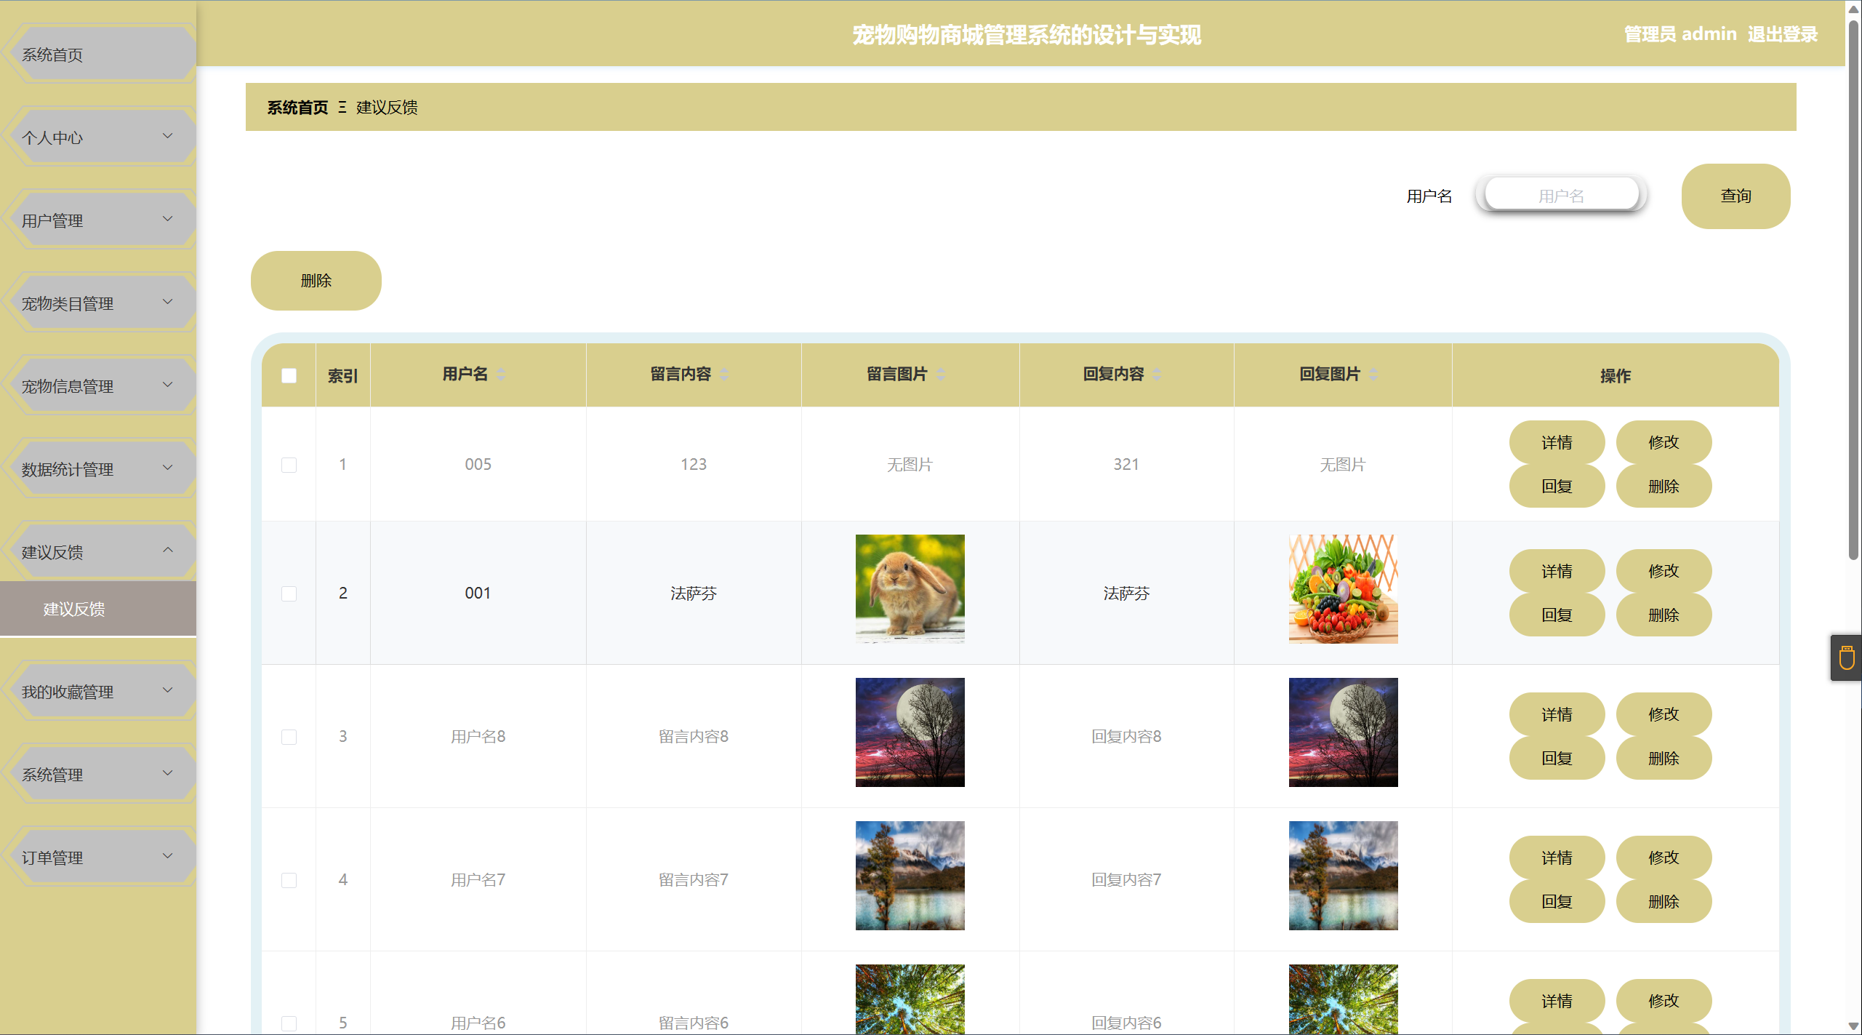Viewport: 1862px width, 1035px height.
Task: Click the floating mouse widget icon
Action: point(1846,658)
